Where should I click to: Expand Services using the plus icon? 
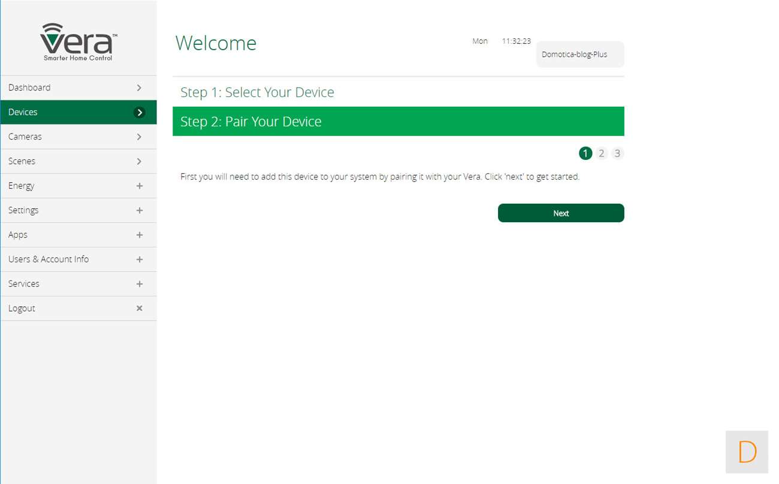tap(139, 284)
